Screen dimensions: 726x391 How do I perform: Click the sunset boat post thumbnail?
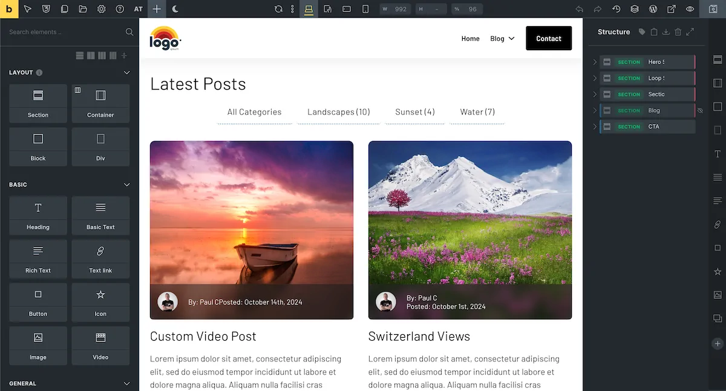click(252, 230)
